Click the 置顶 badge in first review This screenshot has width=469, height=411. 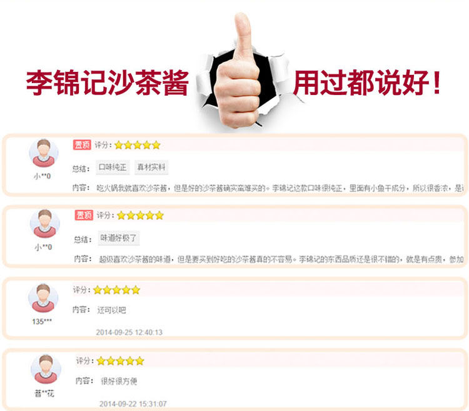coord(82,145)
